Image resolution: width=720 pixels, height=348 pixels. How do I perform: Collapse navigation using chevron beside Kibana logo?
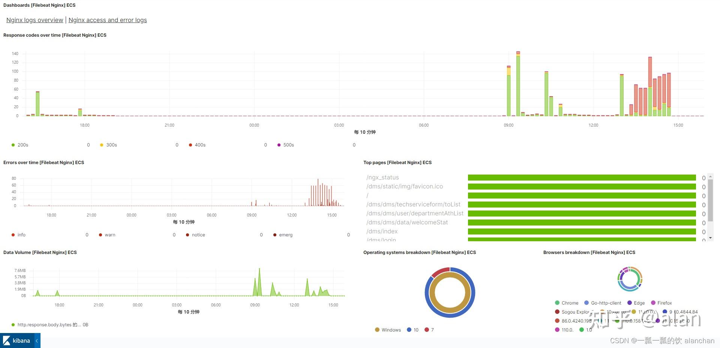(36, 341)
